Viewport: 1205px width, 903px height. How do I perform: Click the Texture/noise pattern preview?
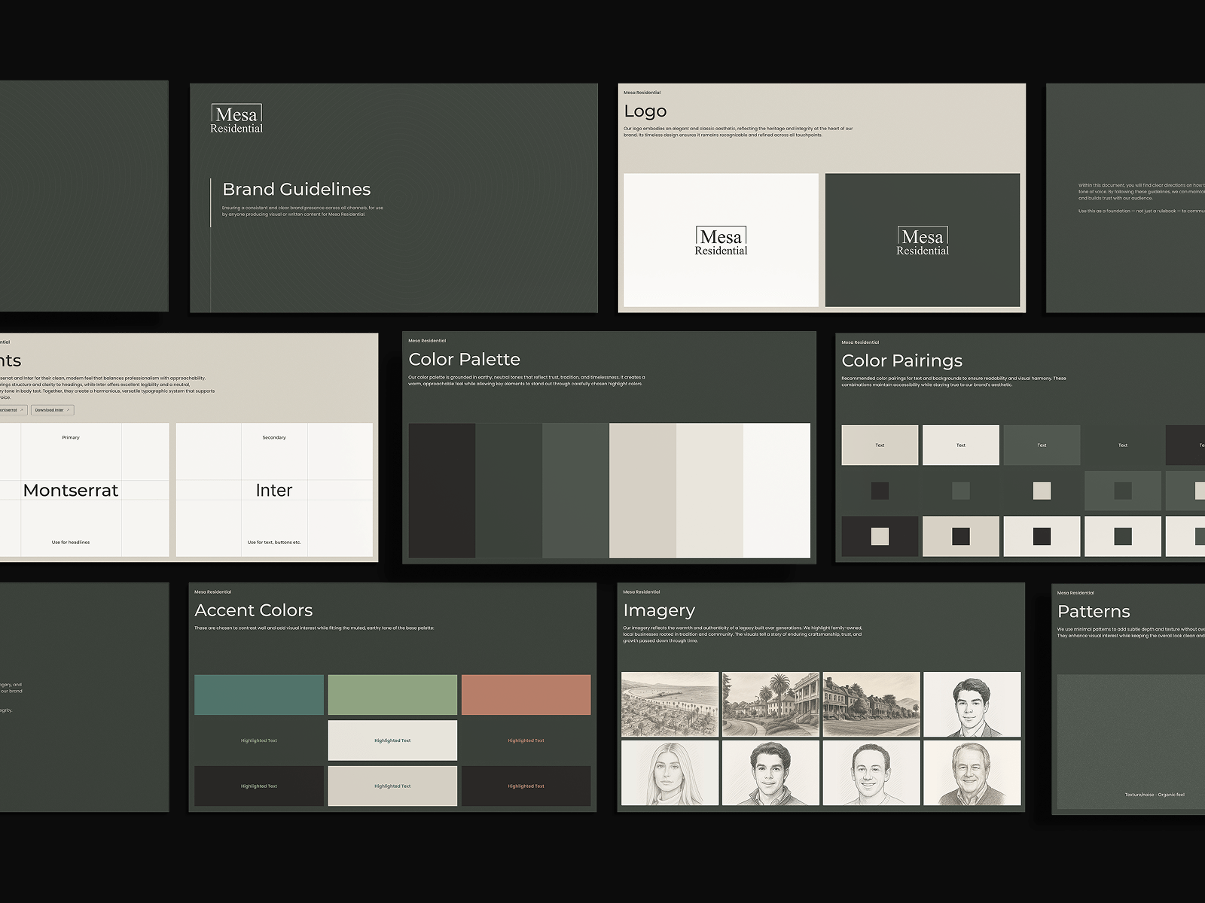tap(1130, 741)
